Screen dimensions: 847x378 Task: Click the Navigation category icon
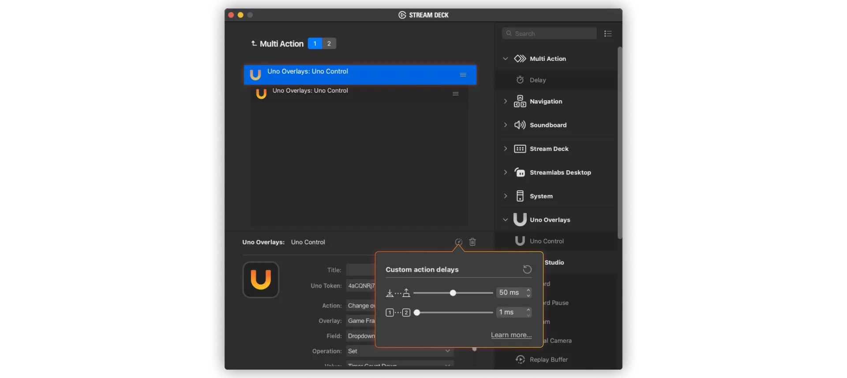tap(520, 101)
